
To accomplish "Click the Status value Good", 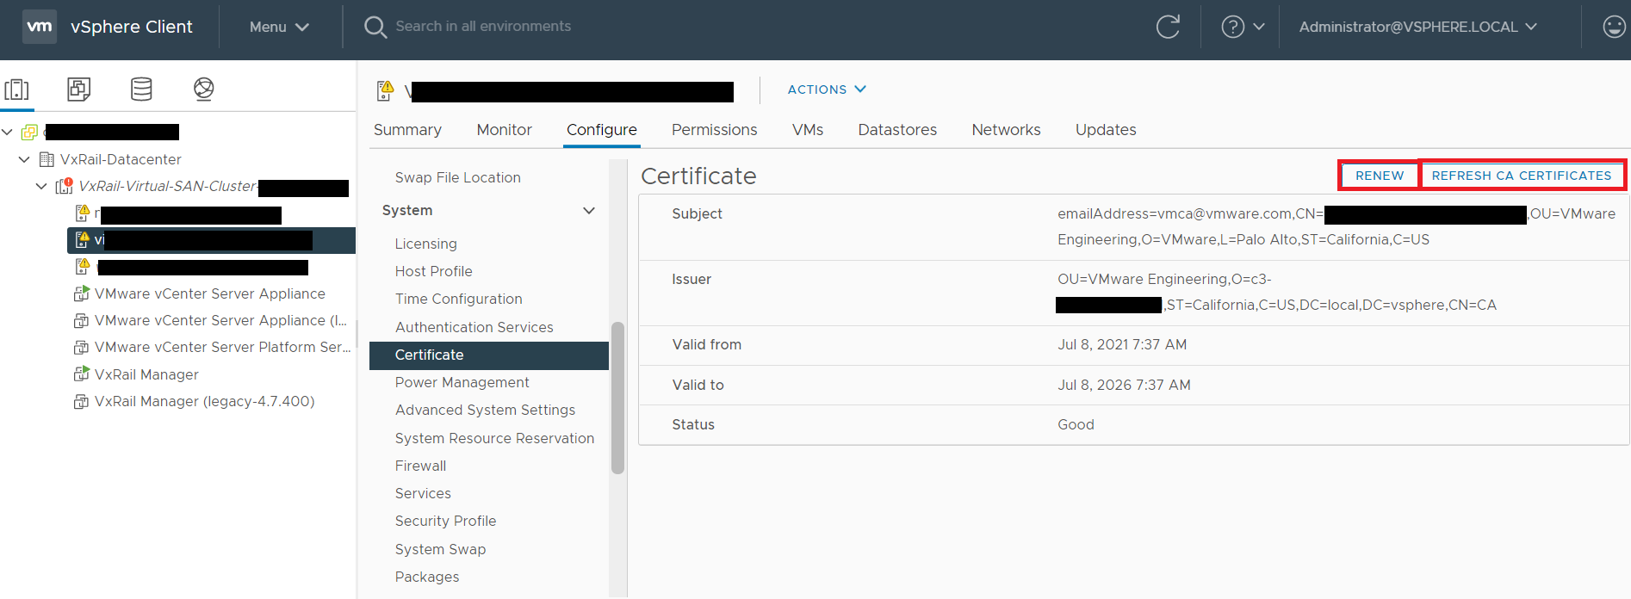I will (1076, 424).
